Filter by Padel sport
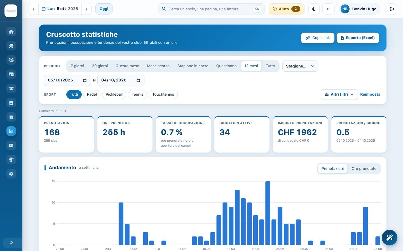 [92, 95]
